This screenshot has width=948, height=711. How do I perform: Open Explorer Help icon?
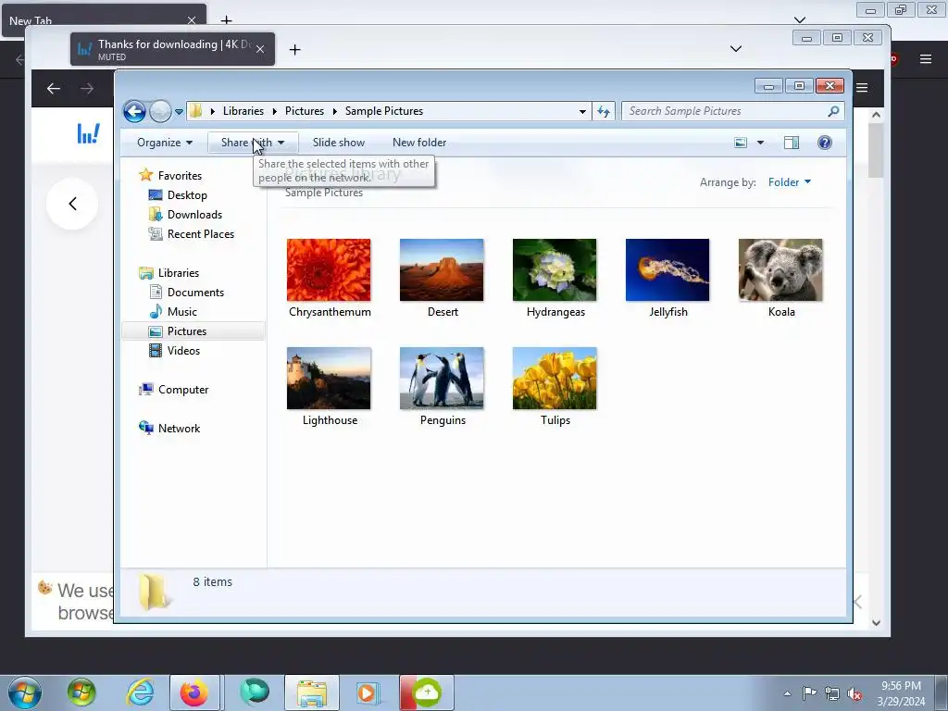tap(825, 143)
